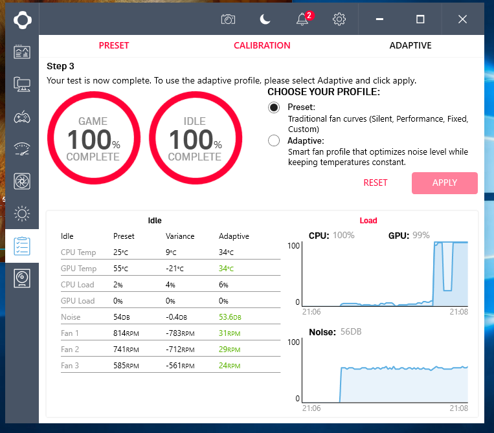Image resolution: width=494 pixels, height=433 pixels.
Task: Open the games controller sidebar icon
Action: pyautogui.click(x=22, y=117)
